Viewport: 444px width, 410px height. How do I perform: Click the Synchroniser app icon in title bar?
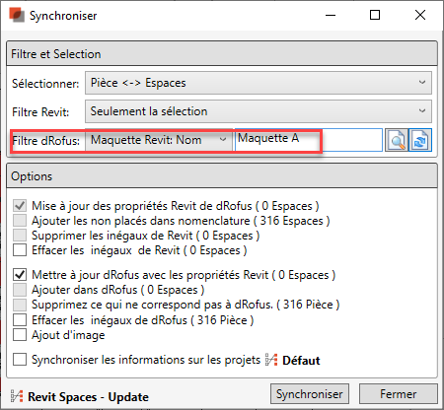click(17, 15)
